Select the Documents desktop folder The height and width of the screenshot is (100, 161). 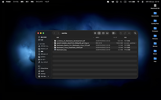[155, 14]
